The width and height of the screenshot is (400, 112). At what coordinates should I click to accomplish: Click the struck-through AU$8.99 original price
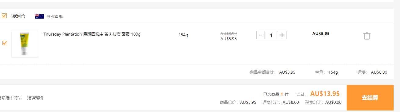[229, 33]
